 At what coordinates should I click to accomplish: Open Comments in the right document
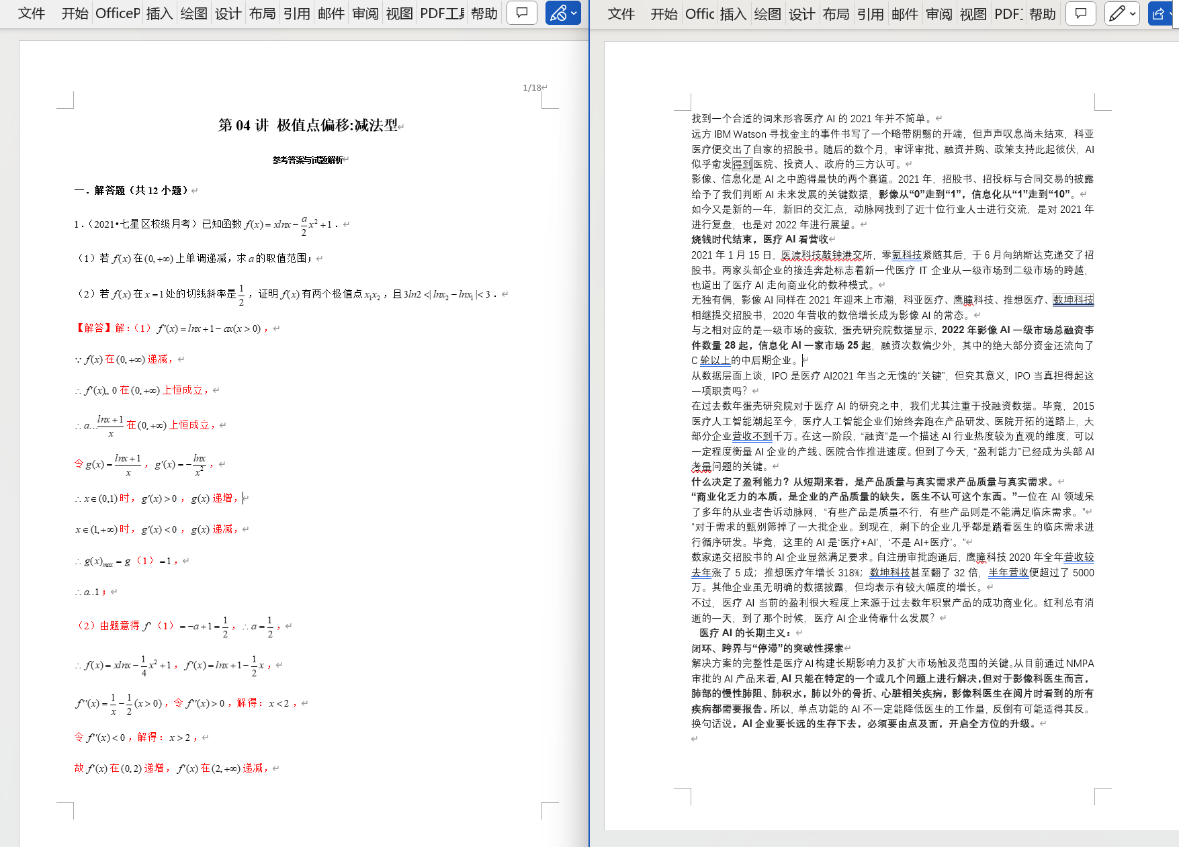pyautogui.click(x=1080, y=13)
